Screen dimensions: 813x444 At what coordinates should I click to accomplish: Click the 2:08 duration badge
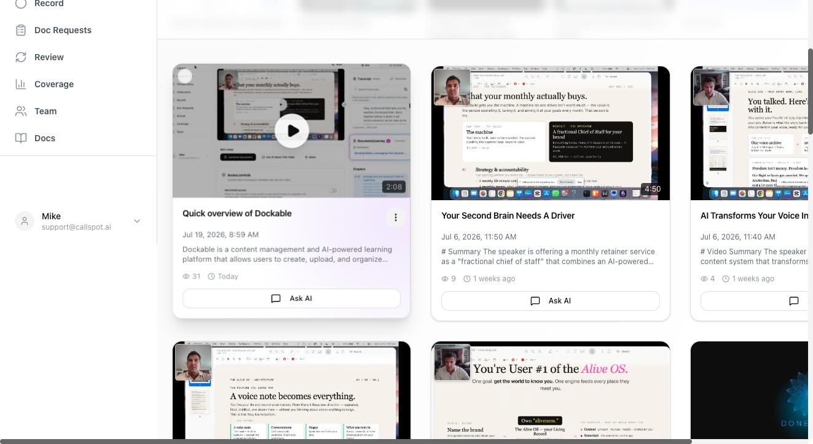[394, 187]
